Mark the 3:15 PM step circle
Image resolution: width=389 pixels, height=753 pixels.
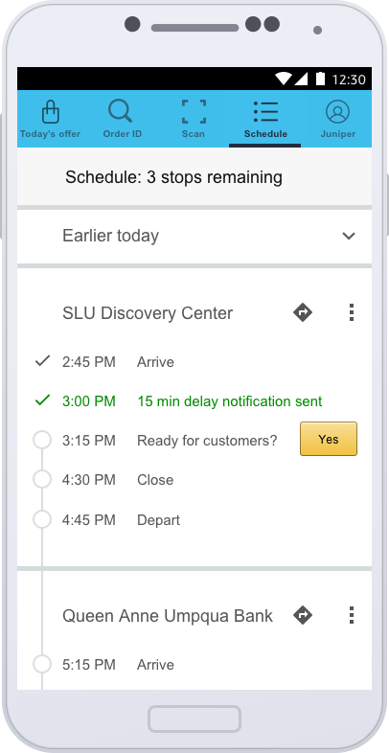point(42,440)
